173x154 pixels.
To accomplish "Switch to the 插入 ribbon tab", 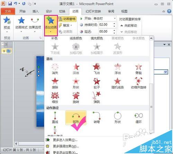I will (x=36, y=11).
